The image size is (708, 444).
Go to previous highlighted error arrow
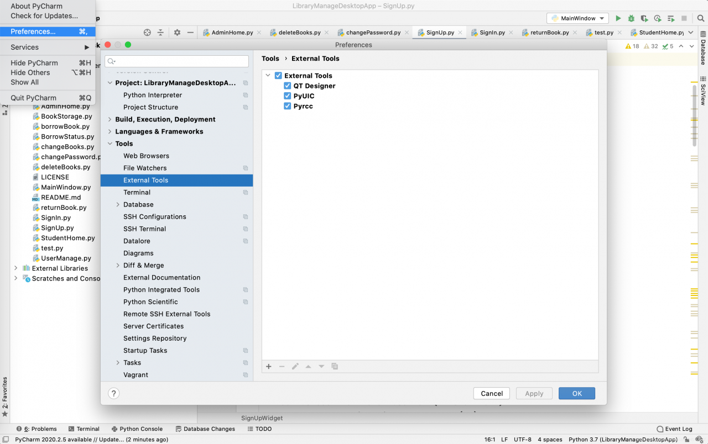(681, 46)
